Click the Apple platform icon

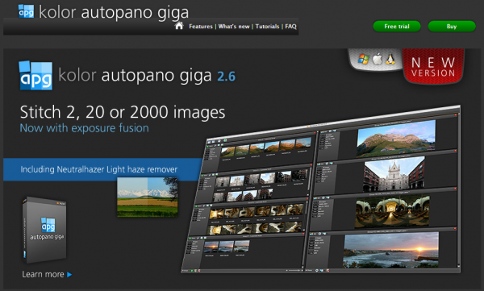[x=377, y=59]
